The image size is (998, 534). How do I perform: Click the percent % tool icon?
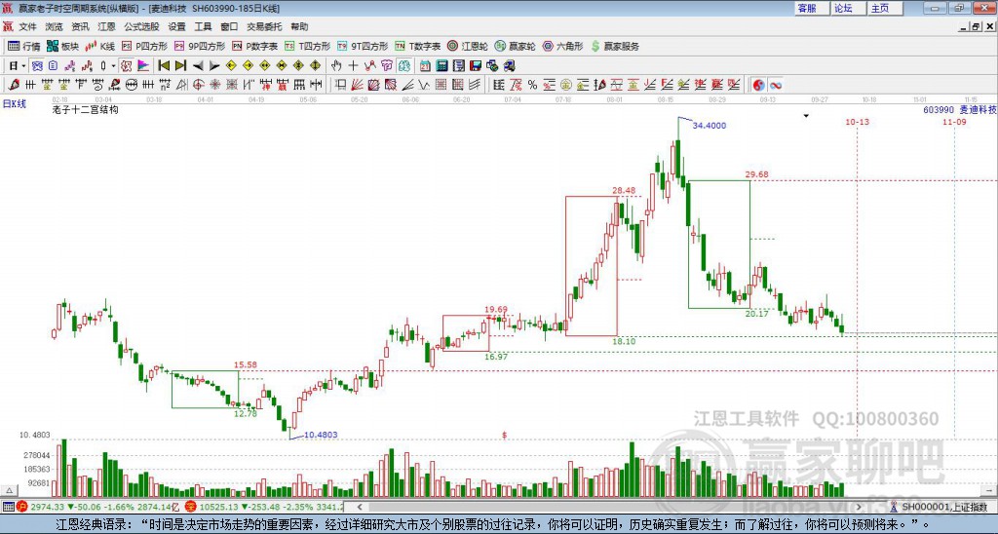tap(532, 85)
